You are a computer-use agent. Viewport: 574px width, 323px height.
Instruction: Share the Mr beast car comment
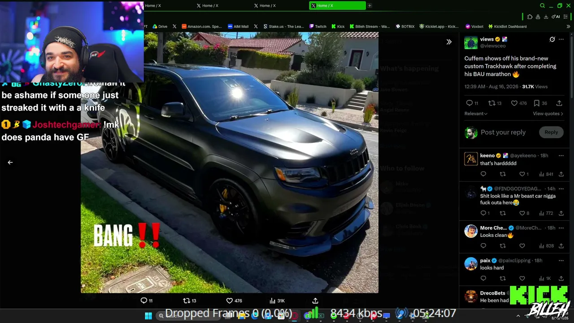[x=561, y=213]
